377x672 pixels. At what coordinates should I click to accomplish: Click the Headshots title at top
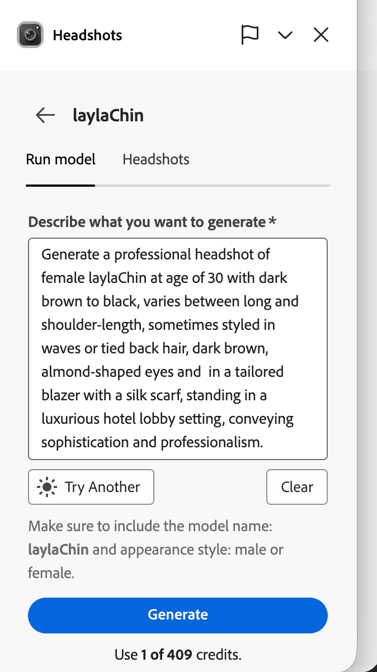pos(87,35)
